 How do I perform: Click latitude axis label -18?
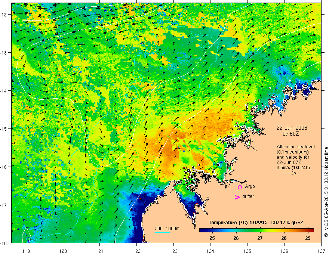click(4, 243)
